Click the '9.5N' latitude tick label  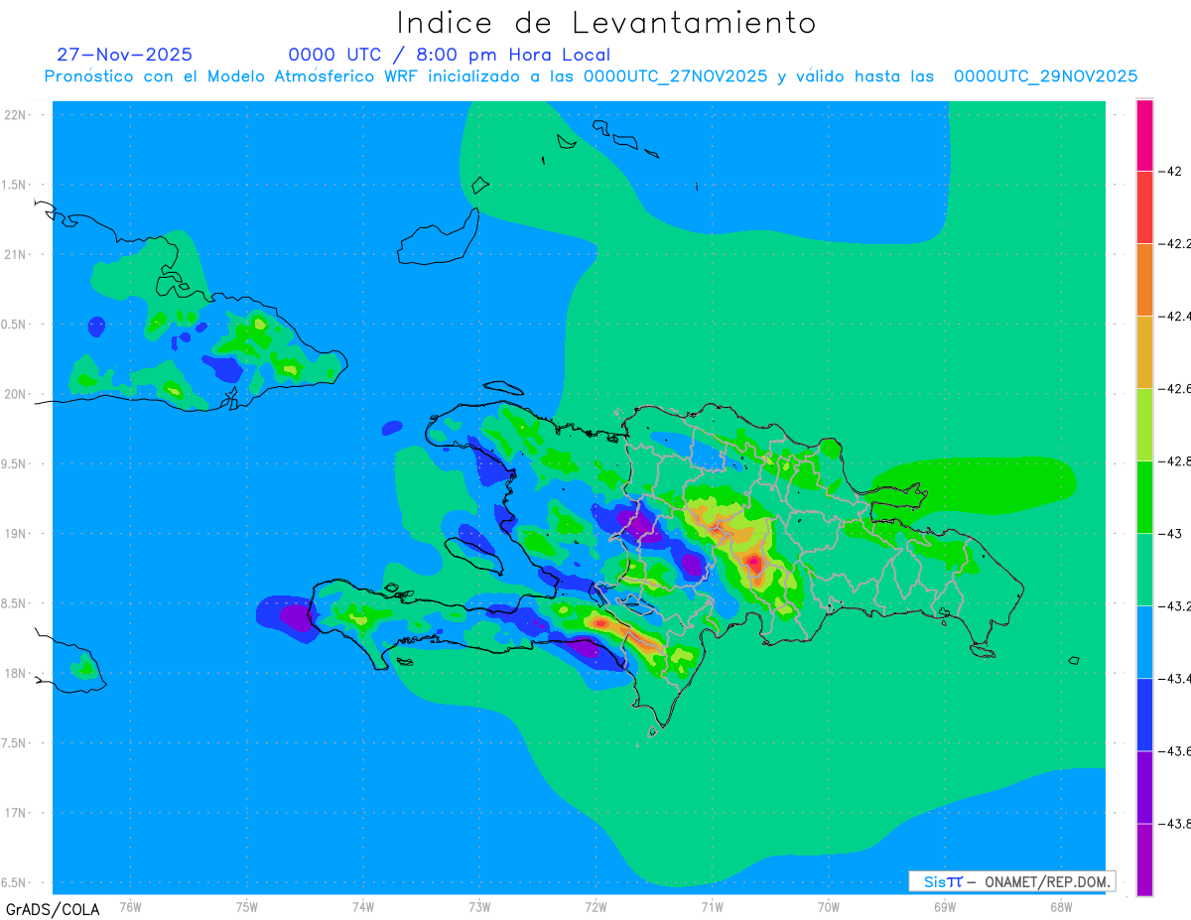(14, 463)
